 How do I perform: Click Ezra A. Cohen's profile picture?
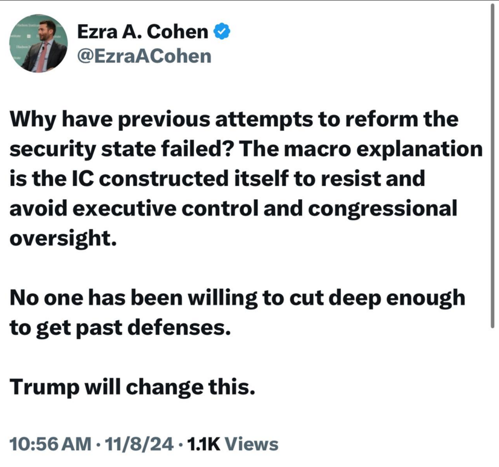coord(39,43)
